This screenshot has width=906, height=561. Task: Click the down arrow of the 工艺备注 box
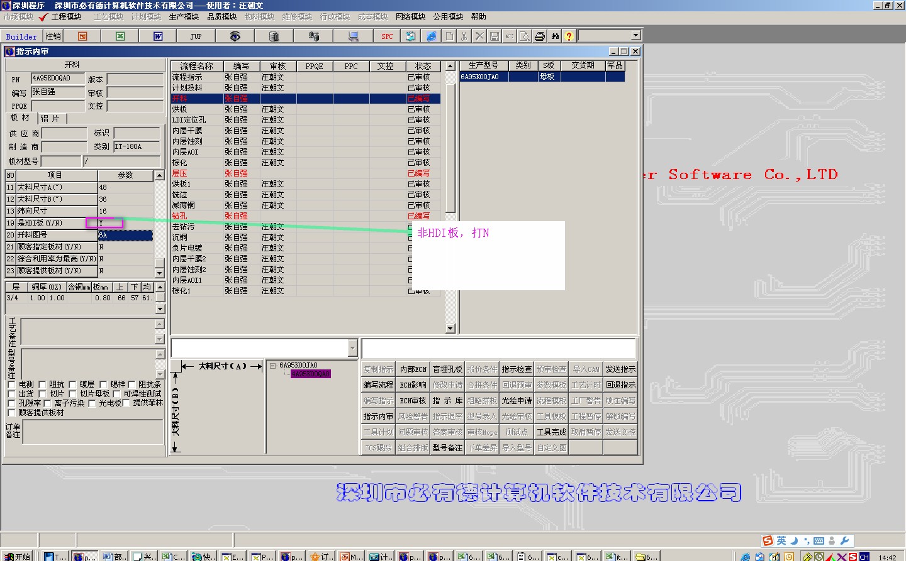160,339
